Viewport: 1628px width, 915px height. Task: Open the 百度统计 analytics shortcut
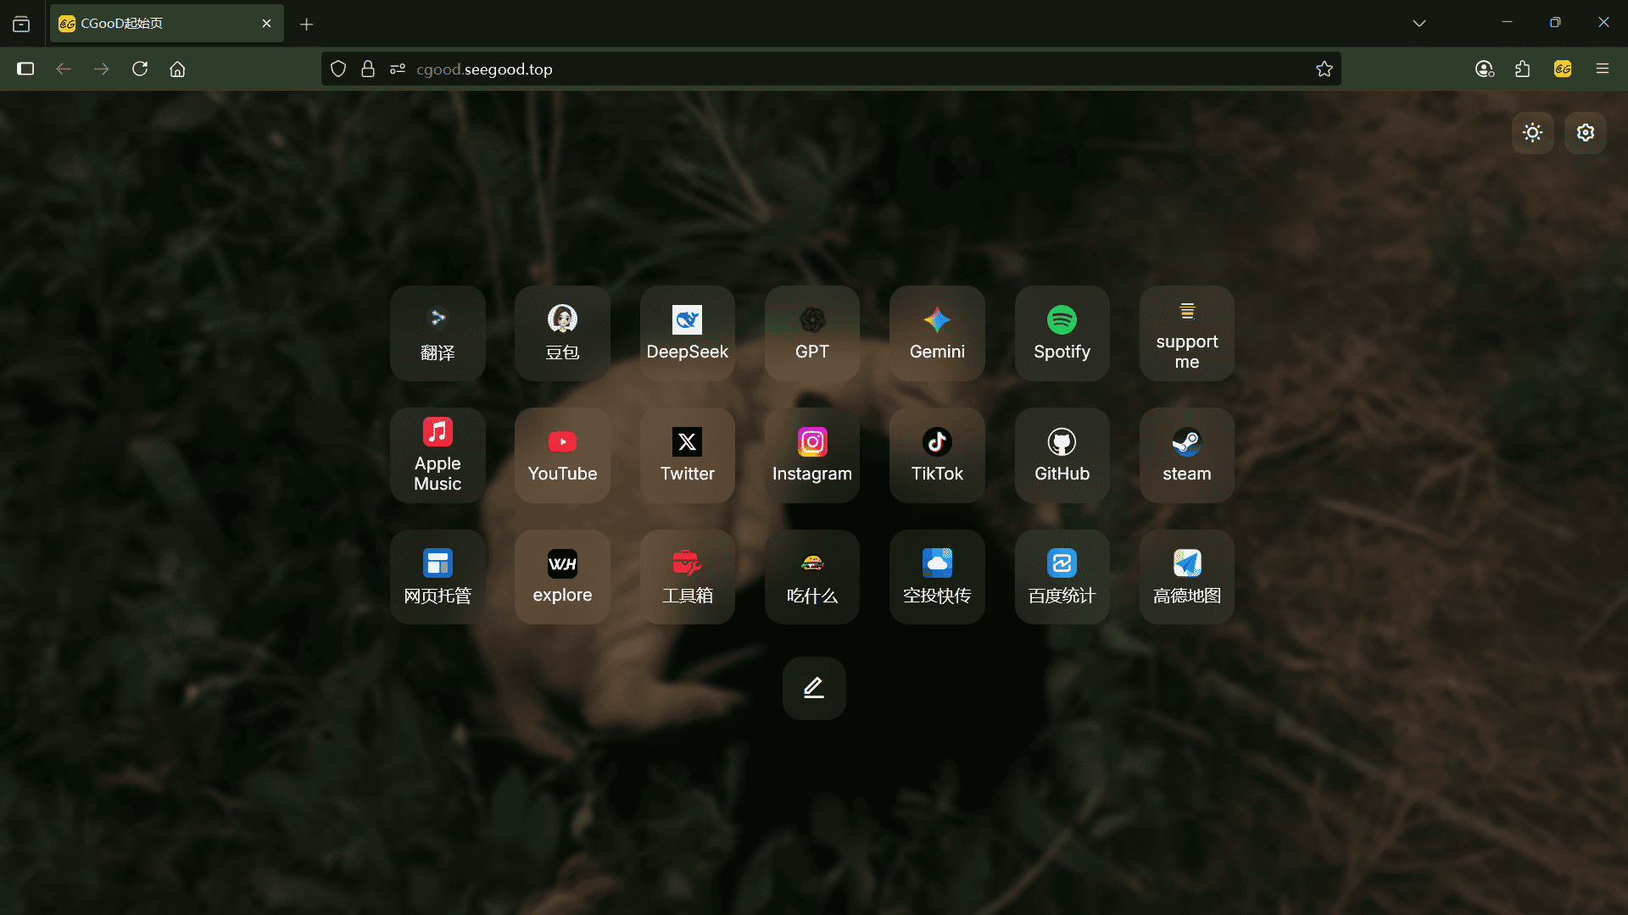(1062, 577)
